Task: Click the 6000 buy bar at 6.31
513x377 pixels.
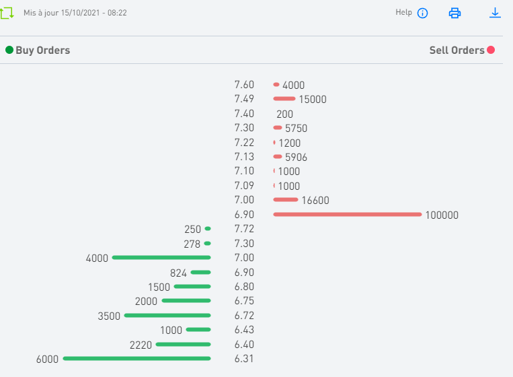Action: [x=136, y=359]
